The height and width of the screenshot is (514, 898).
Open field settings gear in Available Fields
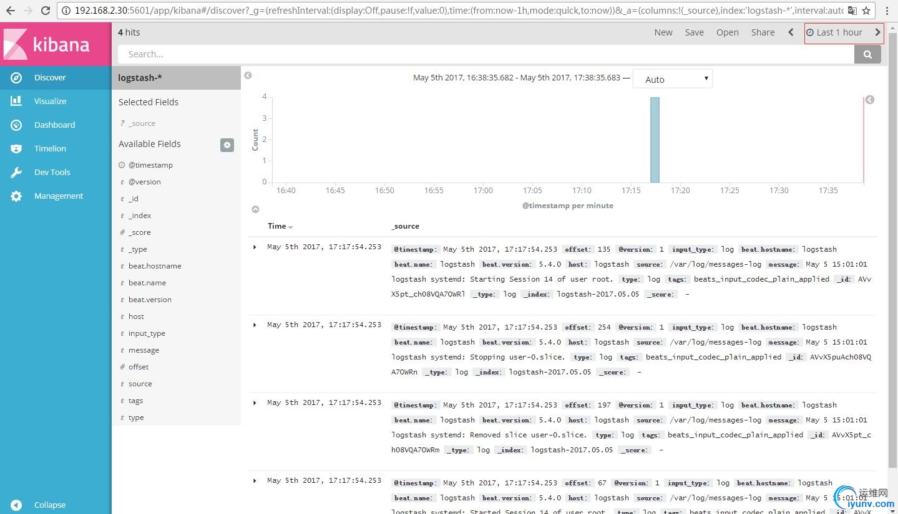[227, 145]
